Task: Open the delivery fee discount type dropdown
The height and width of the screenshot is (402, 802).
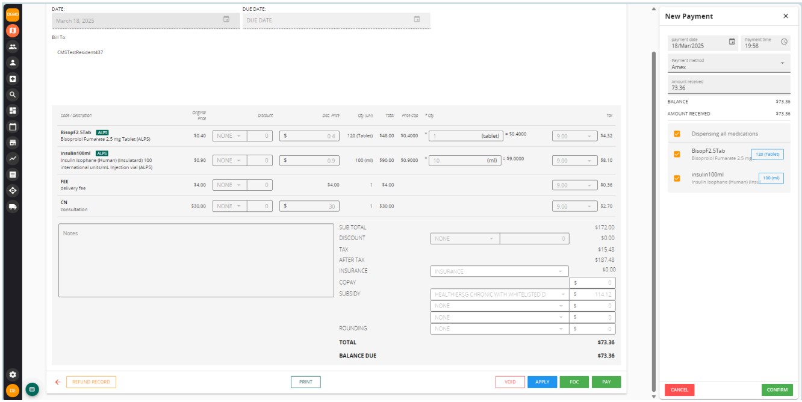Action: point(229,185)
